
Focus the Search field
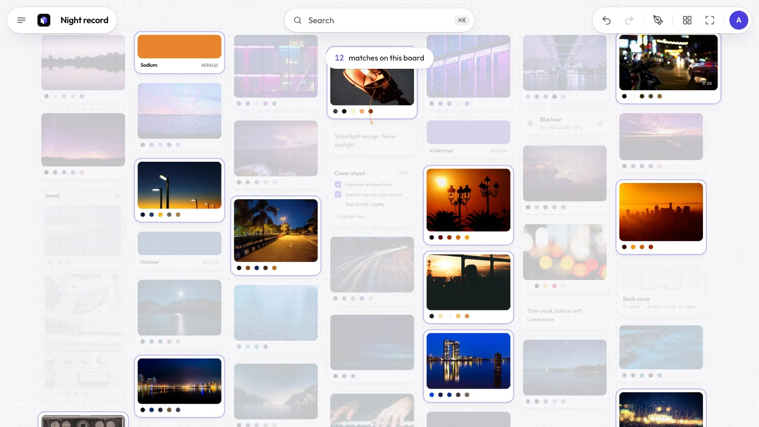coord(379,20)
